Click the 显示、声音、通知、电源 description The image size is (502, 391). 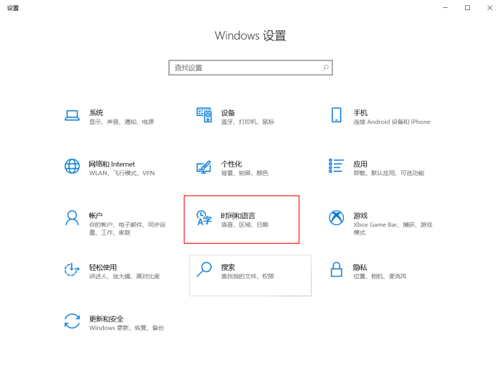122,122
